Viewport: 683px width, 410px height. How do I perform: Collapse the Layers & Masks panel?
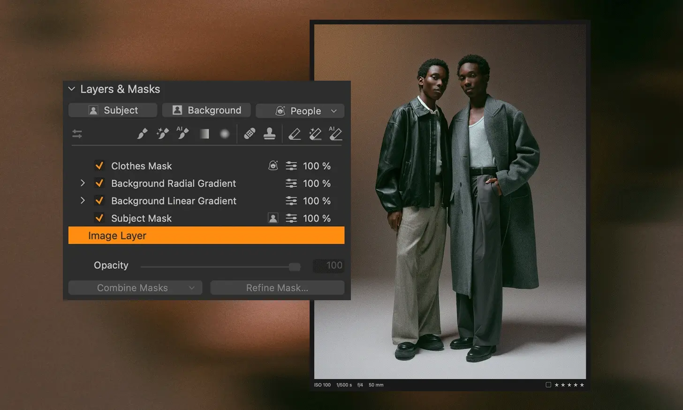71,89
